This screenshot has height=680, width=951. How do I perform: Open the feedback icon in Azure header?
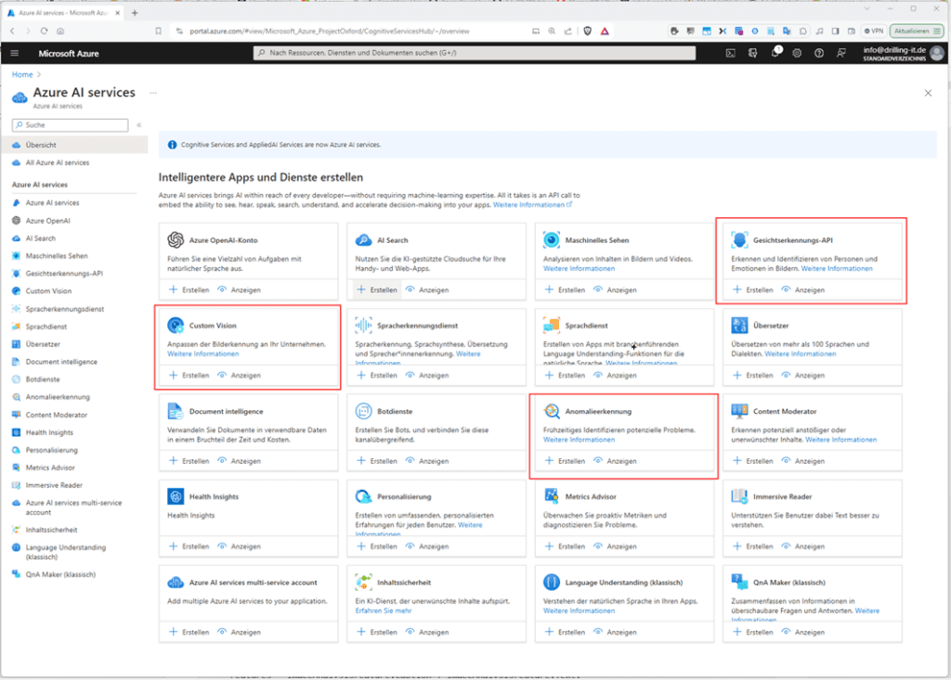tap(841, 53)
